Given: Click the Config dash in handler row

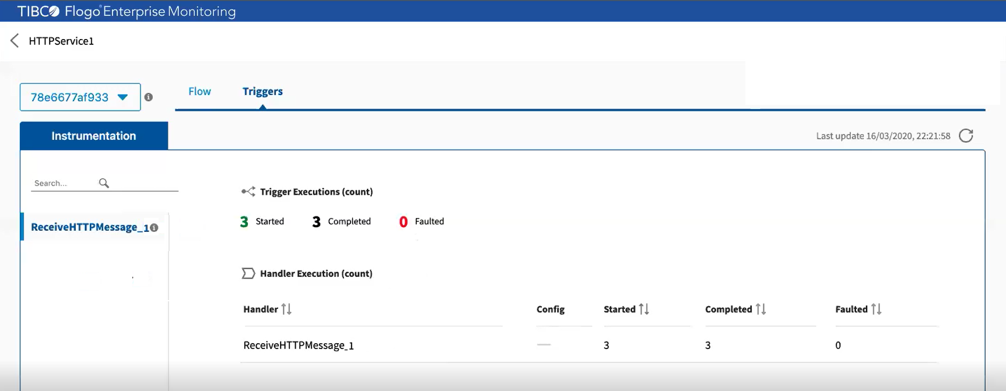Looking at the screenshot, I should (x=544, y=345).
